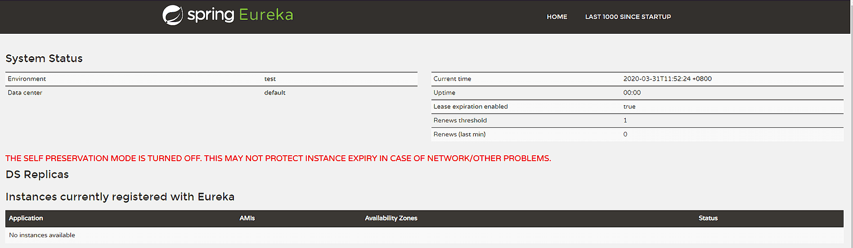853x248 pixels.
Task: Click the Environment label cell
Action: pos(27,79)
